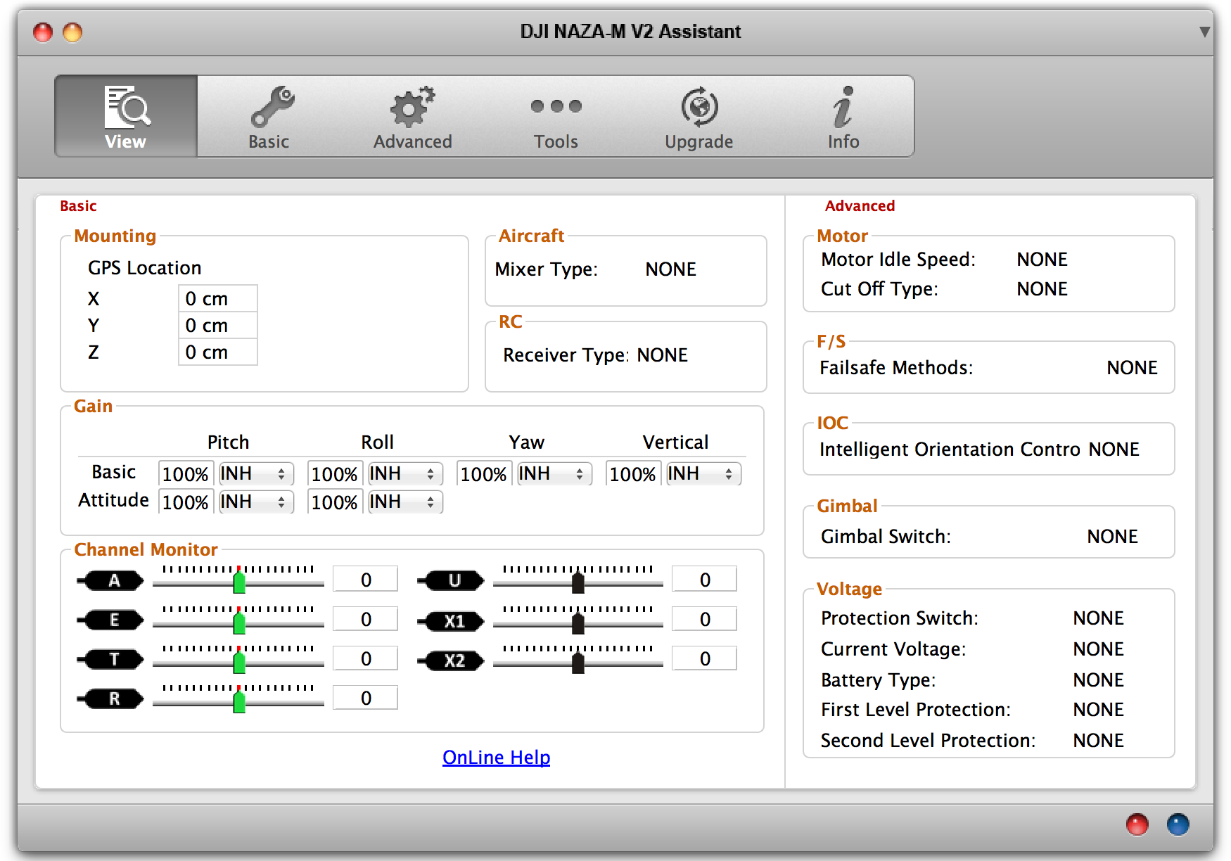Screen dimensions: 1231x861
Task: Click the Attitude Pitch 100% gain field
Action: click(x=186, y=502)
